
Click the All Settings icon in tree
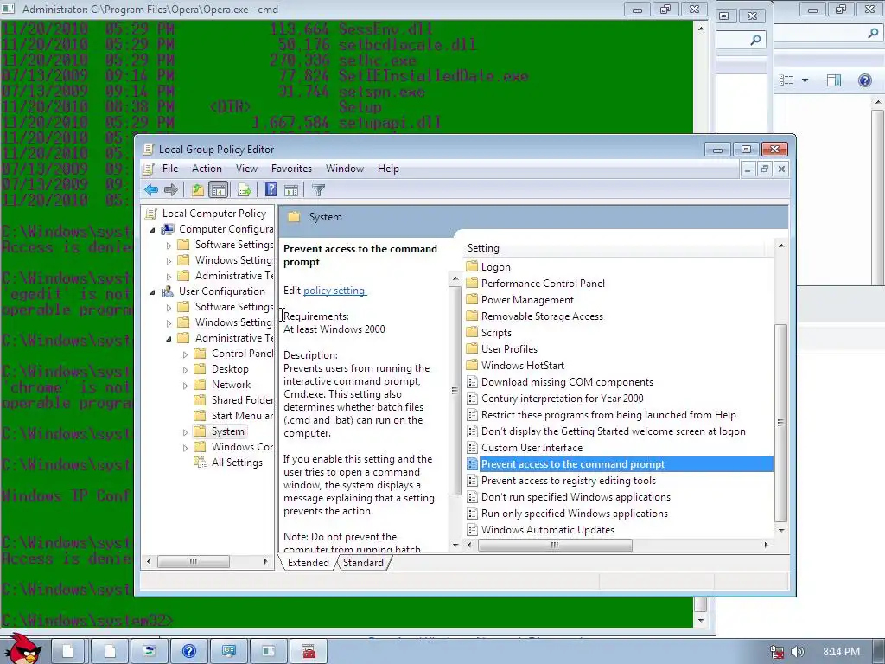pyautogui.click(x=201, y=463)
